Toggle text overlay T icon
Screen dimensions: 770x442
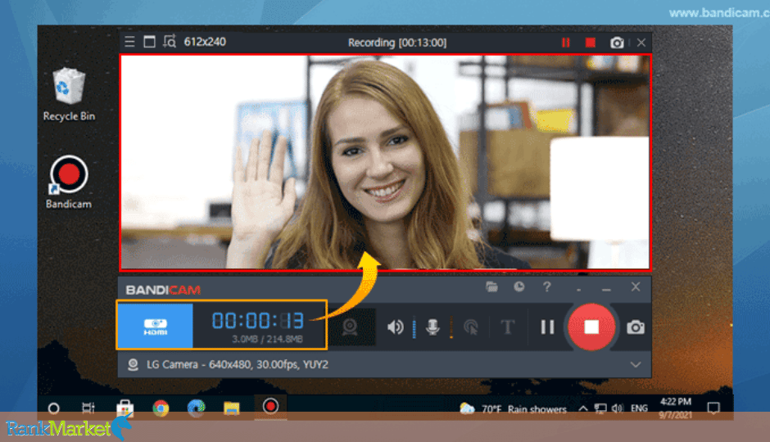[x=508, y=327]
